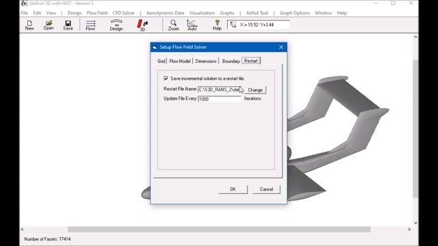Open the CFD Solver menu
The height and width of the screenshot is (246, 438).
pyautogui.click(x=123, y=13)
